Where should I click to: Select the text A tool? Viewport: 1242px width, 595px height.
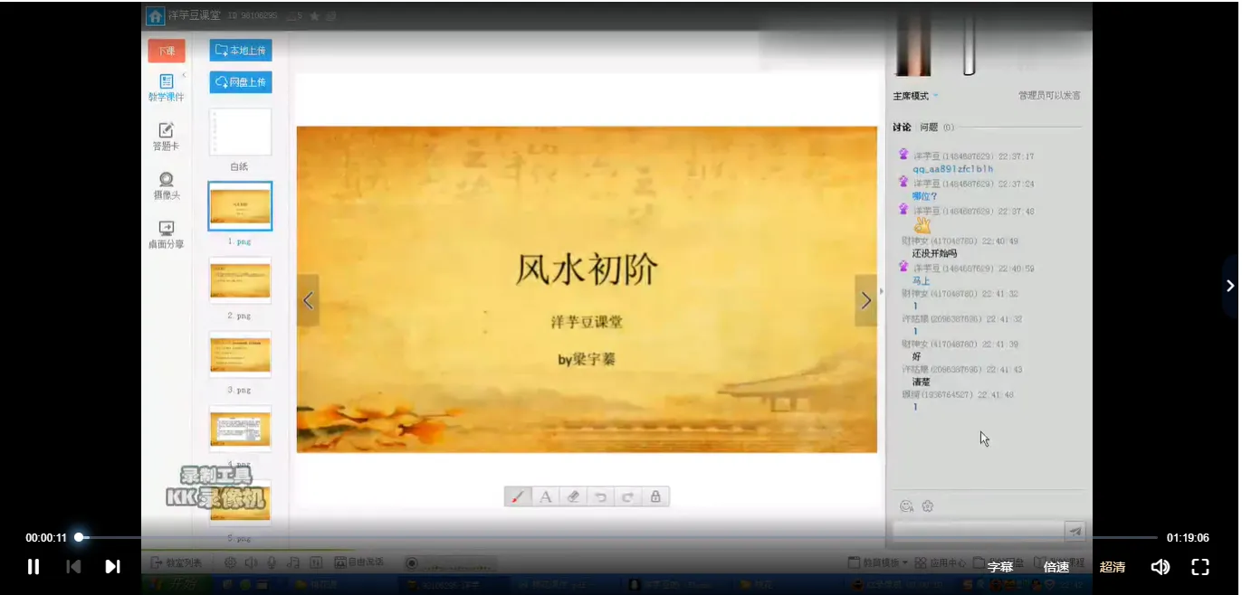pos(545,496)
